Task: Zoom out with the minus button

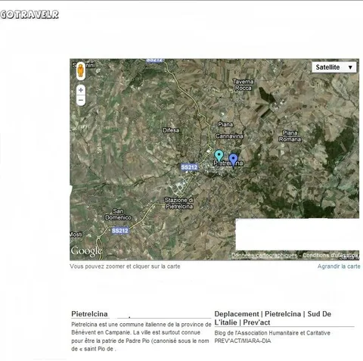Action: (x=81, y=100)
